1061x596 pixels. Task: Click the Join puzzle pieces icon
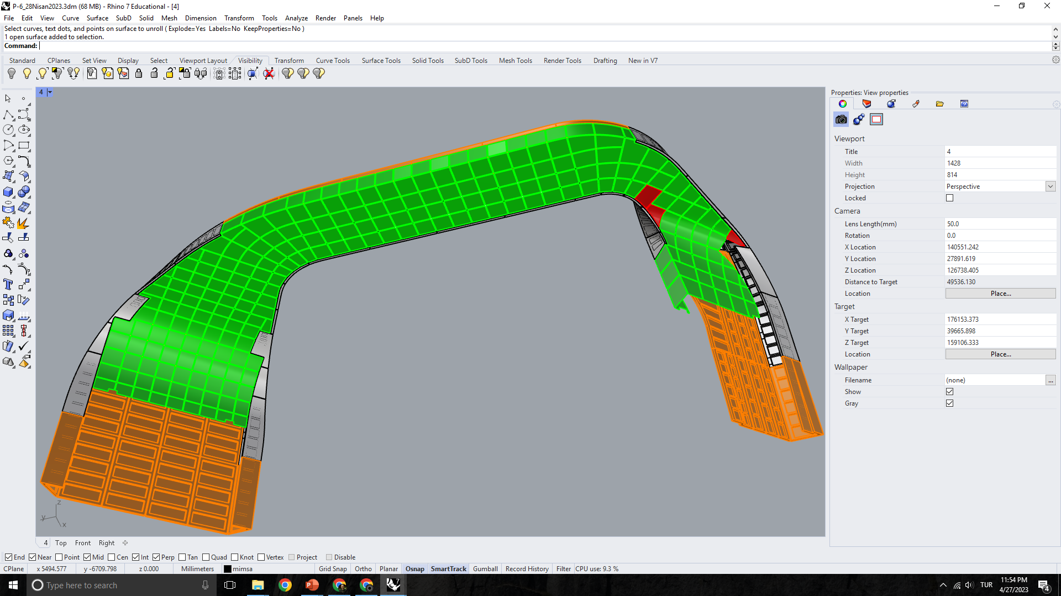(8, 222)
